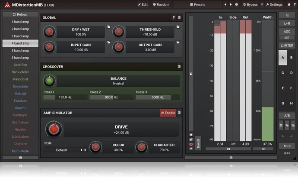Click the Cross 2 frequency slider
This screenshot has width=298, height=178.
[x=111, y=97]
